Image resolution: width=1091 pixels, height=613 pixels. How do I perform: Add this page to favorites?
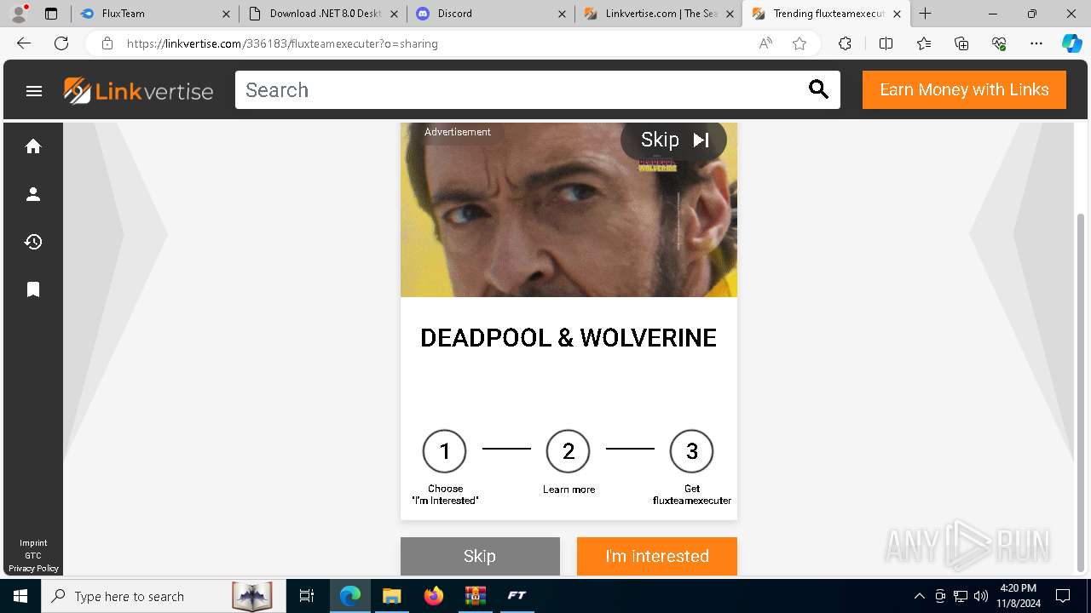point(799,43)
